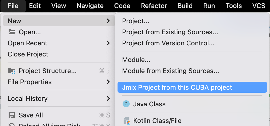Click the Java Class icon

126,104
